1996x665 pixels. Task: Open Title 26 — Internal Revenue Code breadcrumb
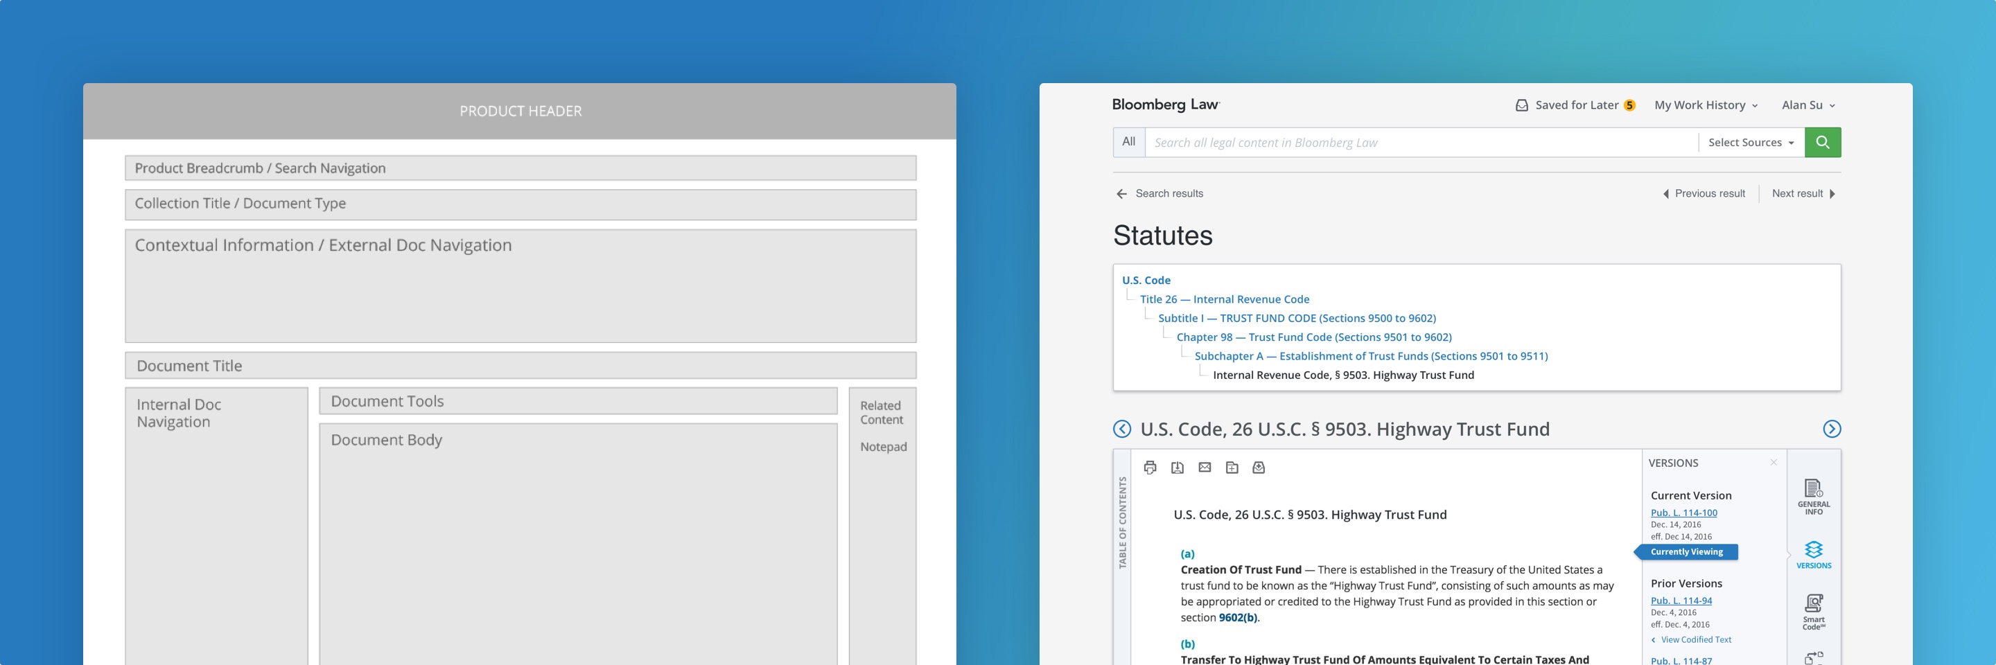pyautogui.click(x=1224, y=300)
